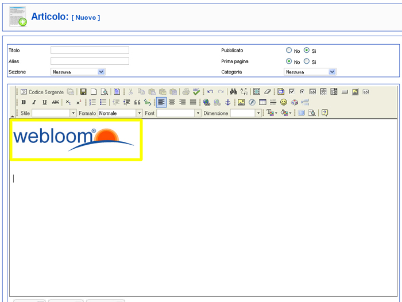
Task: Toggle Underline formatting
Action: 45,102
